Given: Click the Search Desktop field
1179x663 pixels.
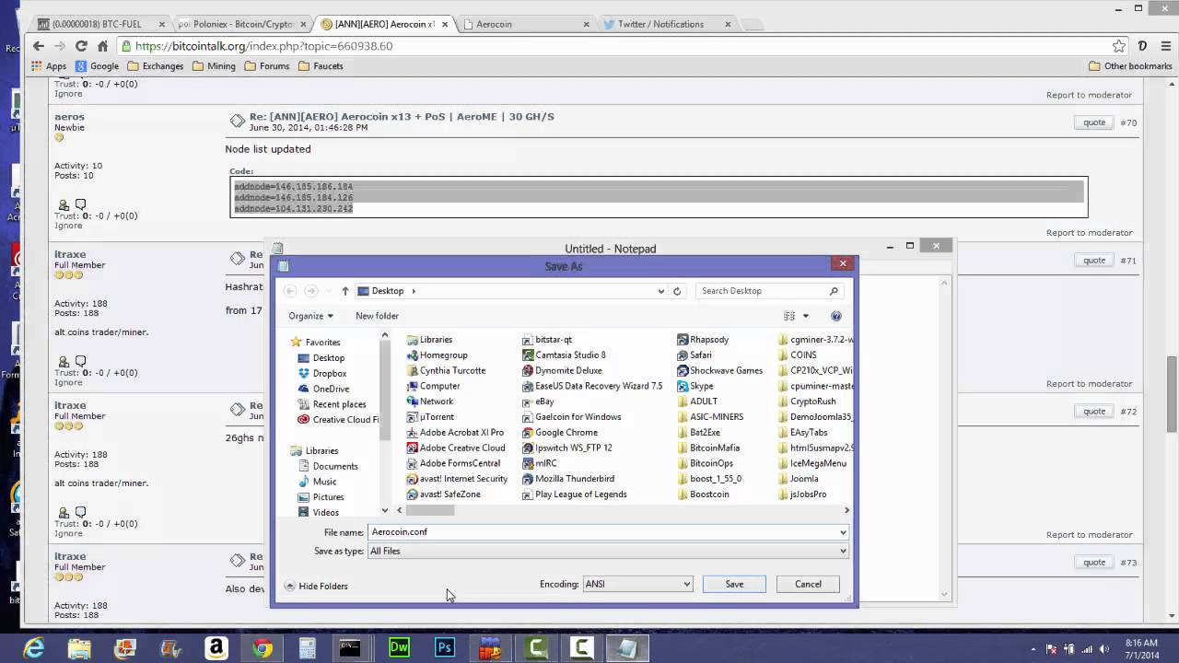Looking at the screenshot, I should pyautogui.click(x=770, y=291).
